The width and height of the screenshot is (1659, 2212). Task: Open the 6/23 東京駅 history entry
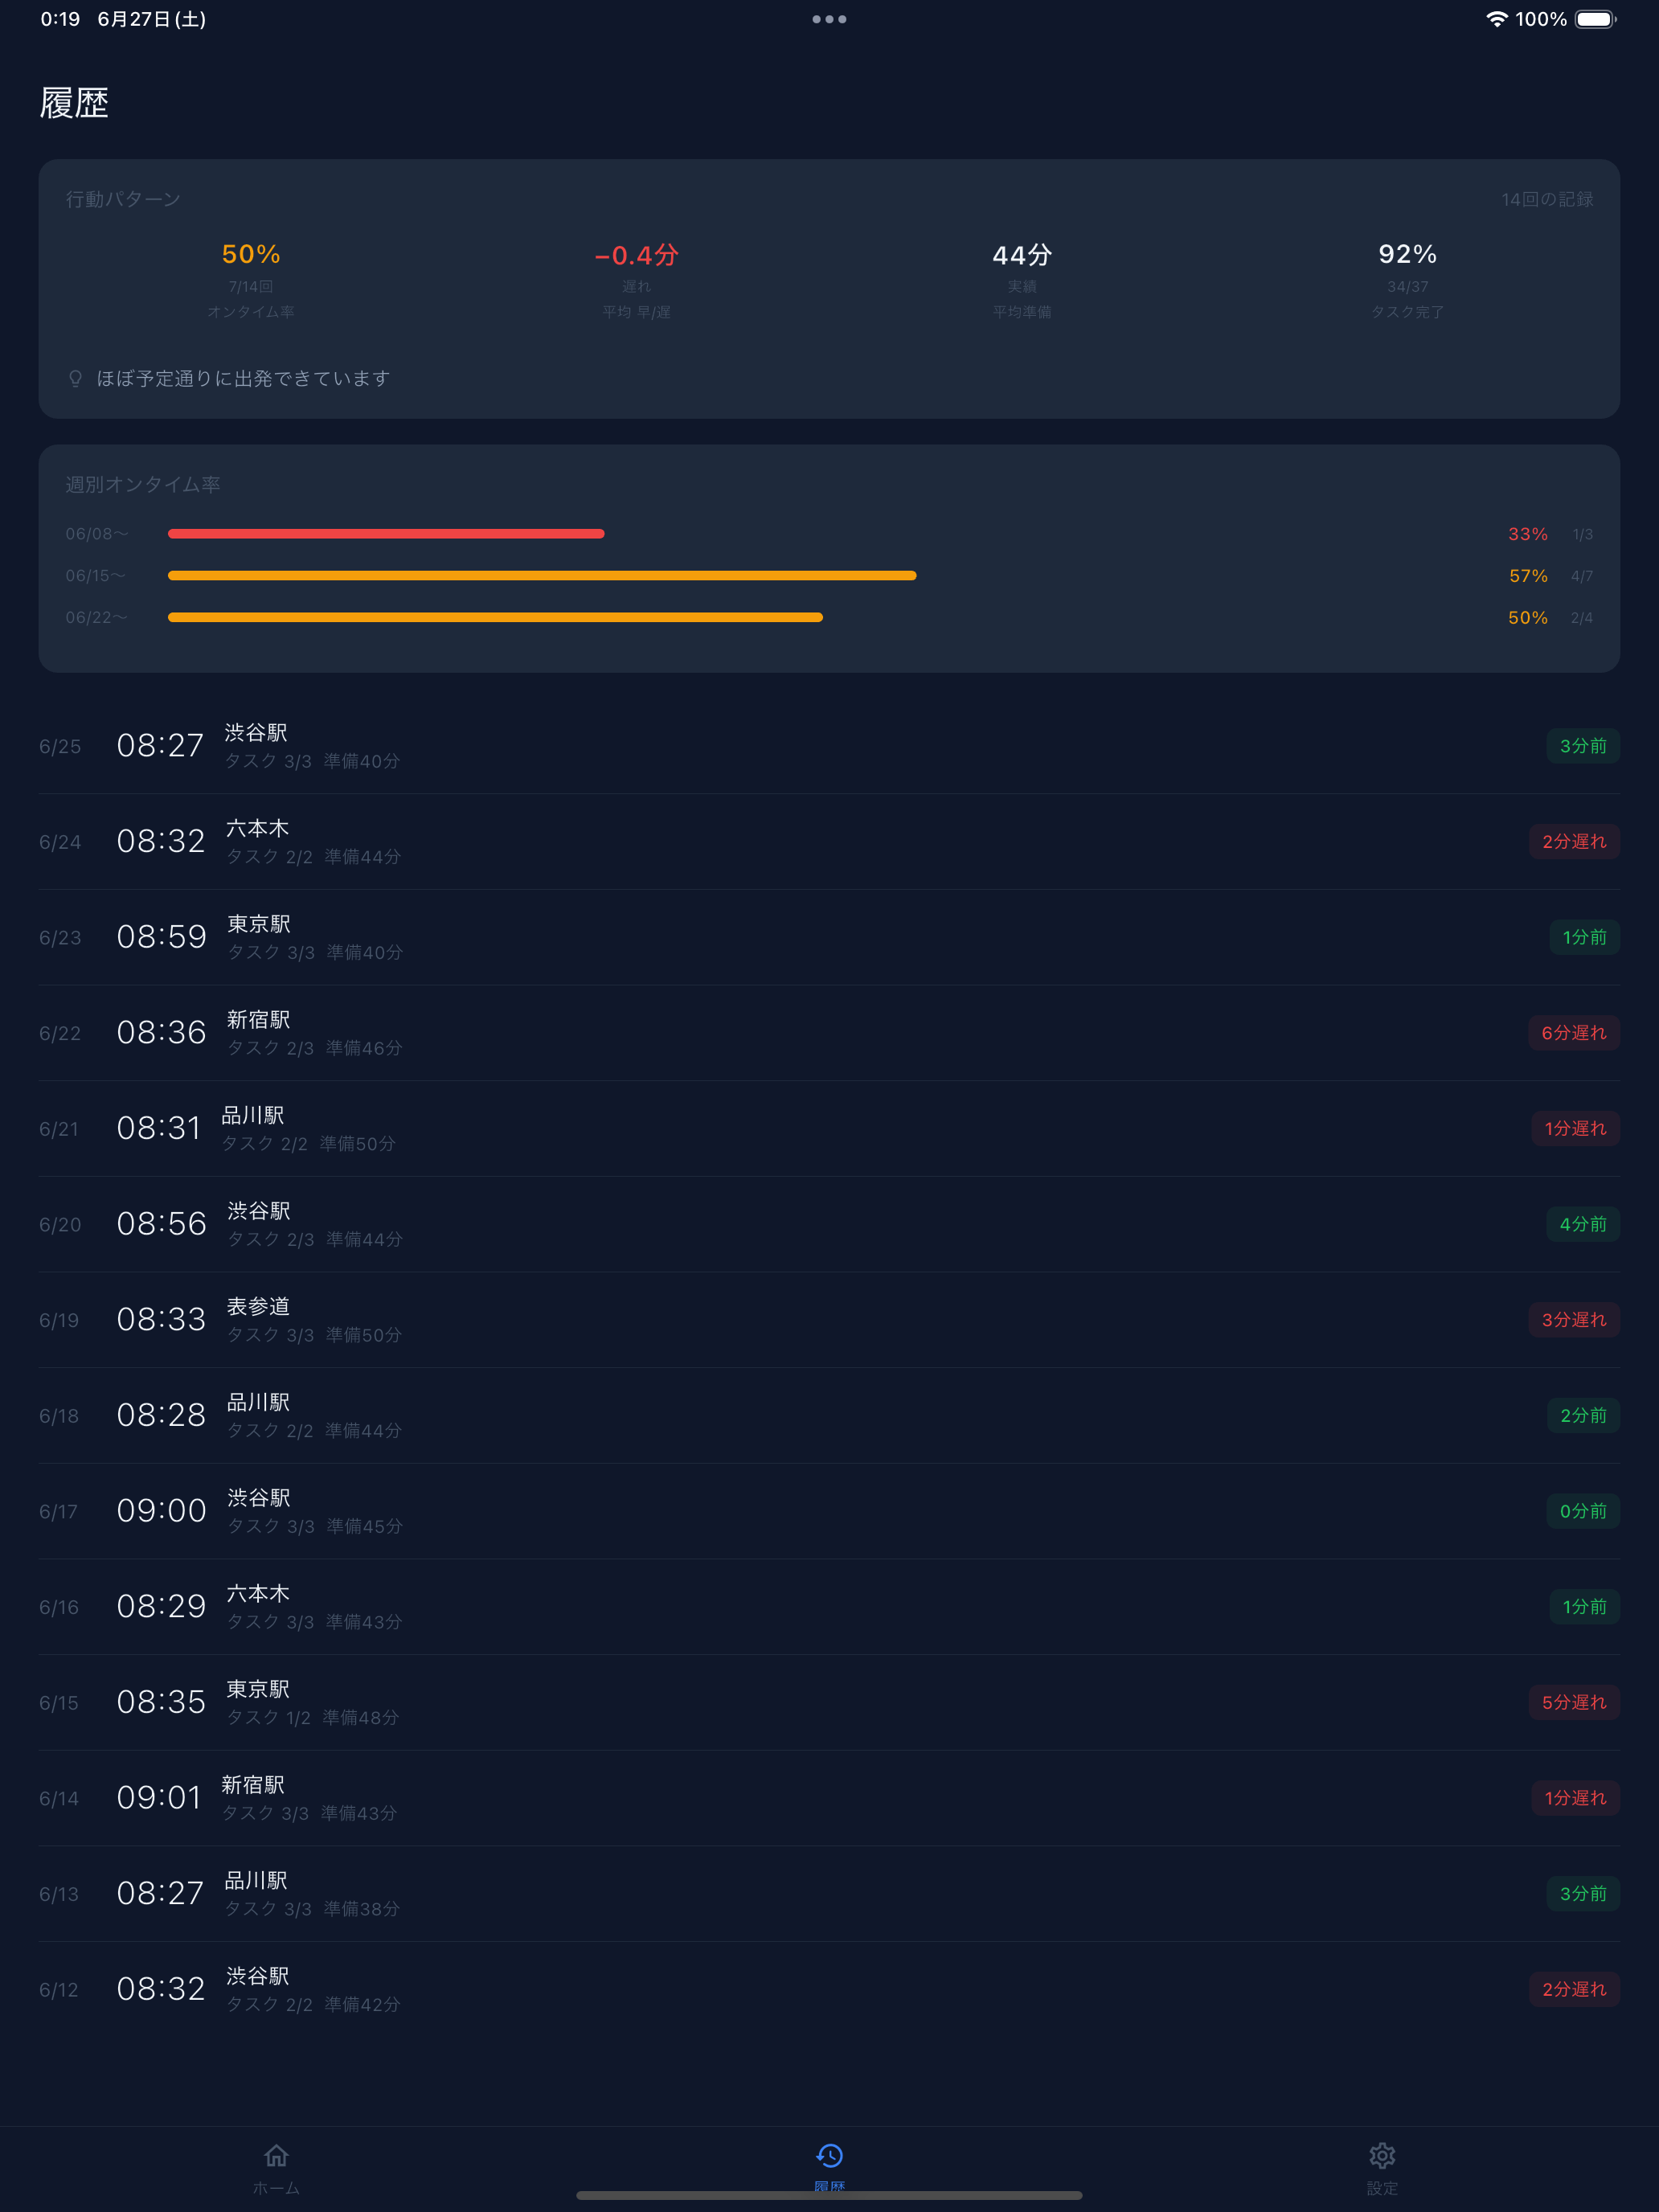tap(829, 937)
